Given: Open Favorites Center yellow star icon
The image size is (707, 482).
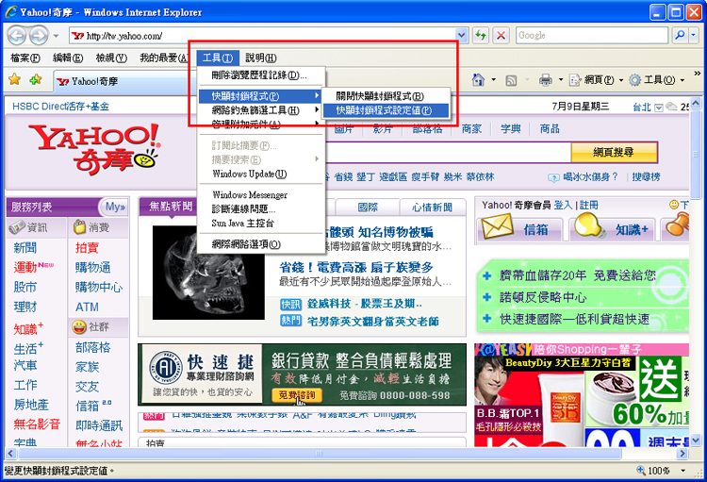Looking at the screenshot, I should [x=15, y=80].
